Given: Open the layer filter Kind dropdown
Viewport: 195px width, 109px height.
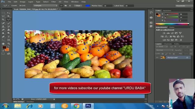Looking at the screenshot, I should point(162,47).
